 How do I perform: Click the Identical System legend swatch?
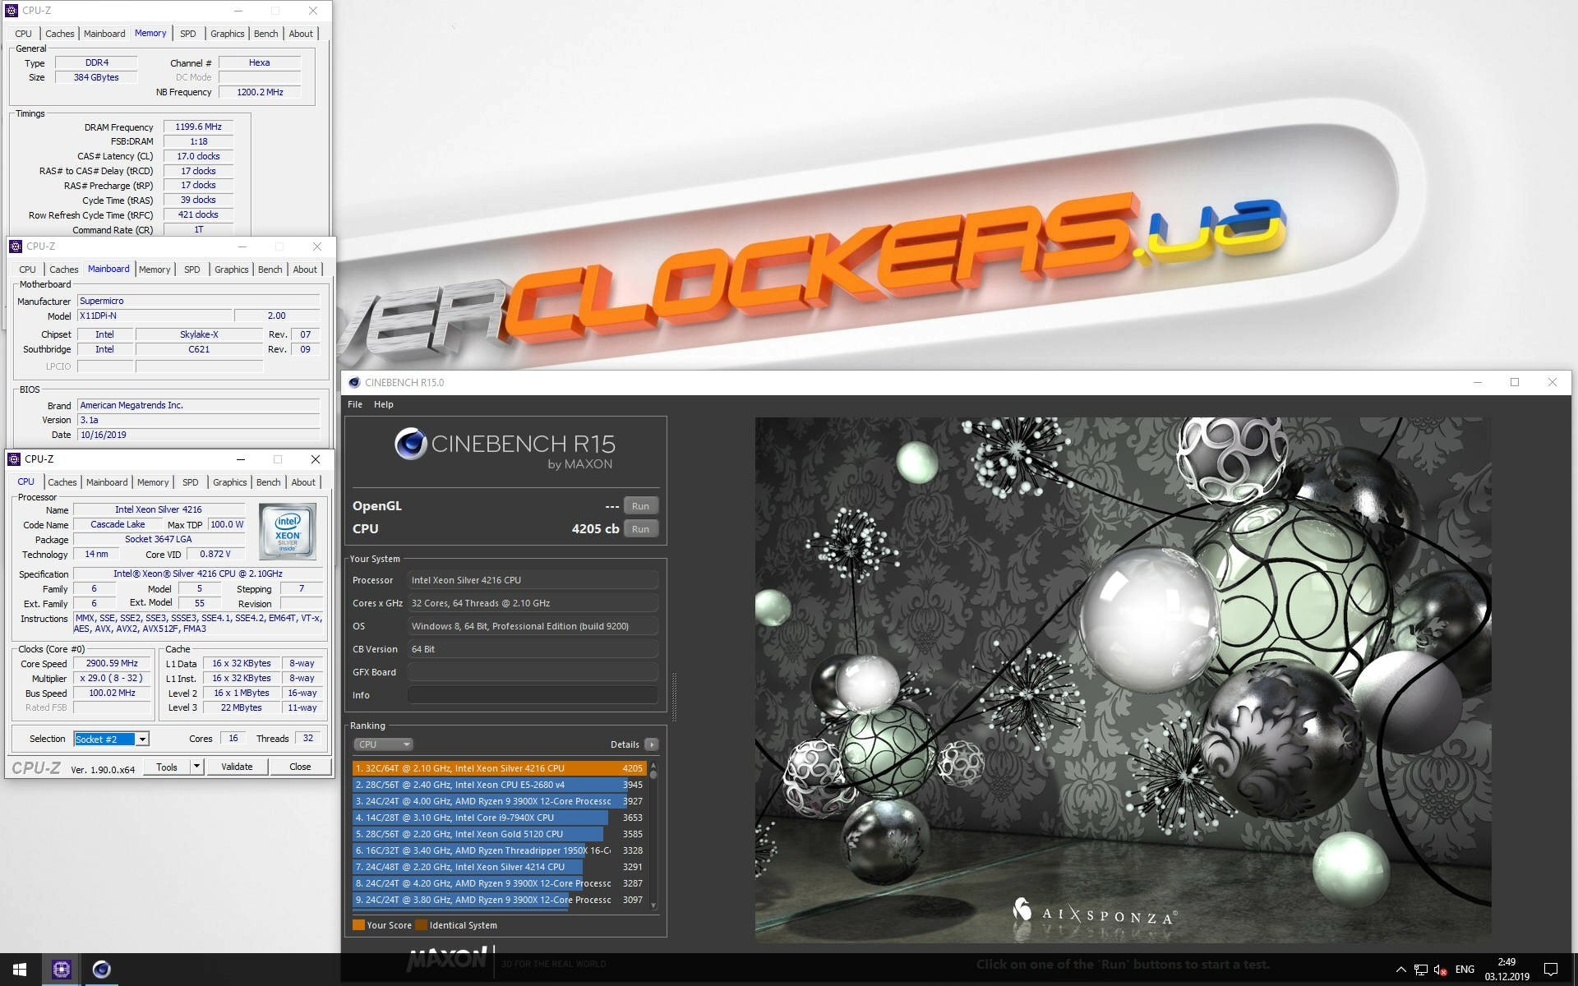pos(421,925)
